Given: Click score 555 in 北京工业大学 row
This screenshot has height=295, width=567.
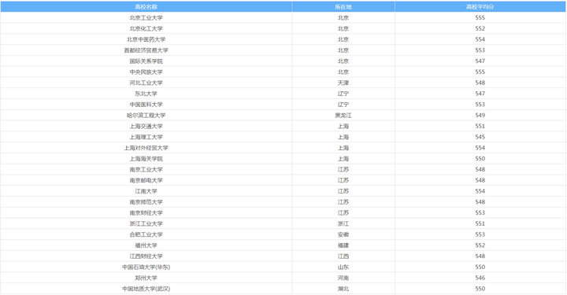Looking at the screenshot, I should click(480, 17).
